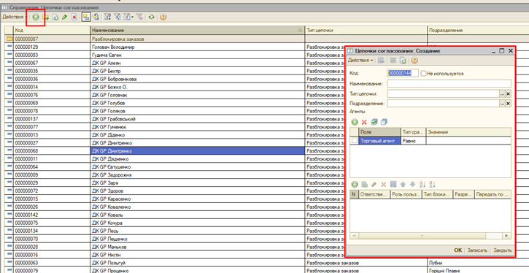Open the Подразделение selection via the ellipsis button

(502, 104)
